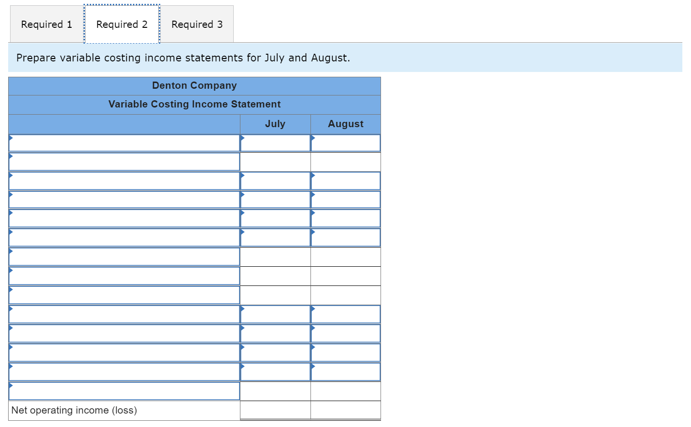Click the July column header
The image size is (691, 427).
point(275,124)
